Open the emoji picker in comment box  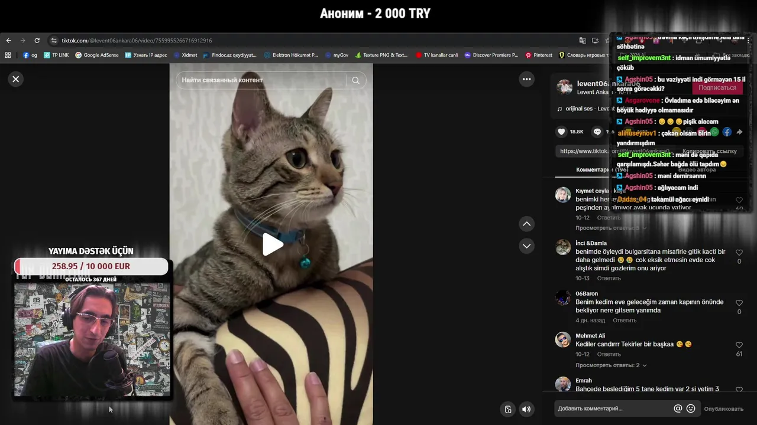pos(691,408)
